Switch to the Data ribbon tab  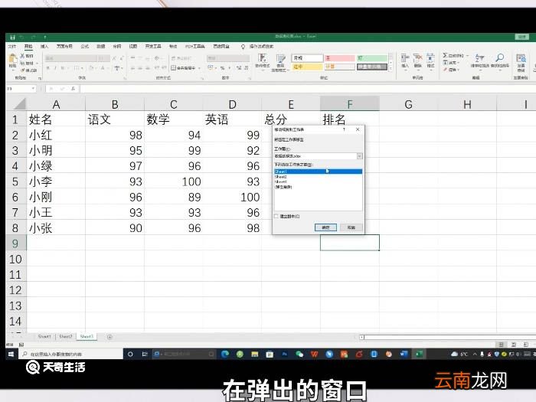pos(101,46)
